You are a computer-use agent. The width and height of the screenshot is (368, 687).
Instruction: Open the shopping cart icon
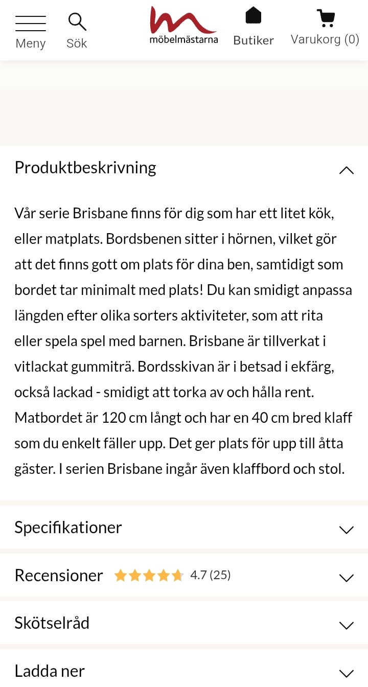click(326, 18)
